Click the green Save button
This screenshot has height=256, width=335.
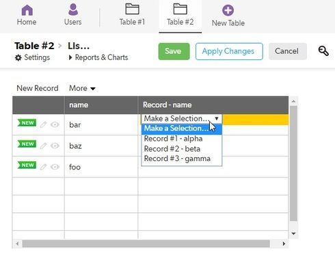[x=174, y=51]
